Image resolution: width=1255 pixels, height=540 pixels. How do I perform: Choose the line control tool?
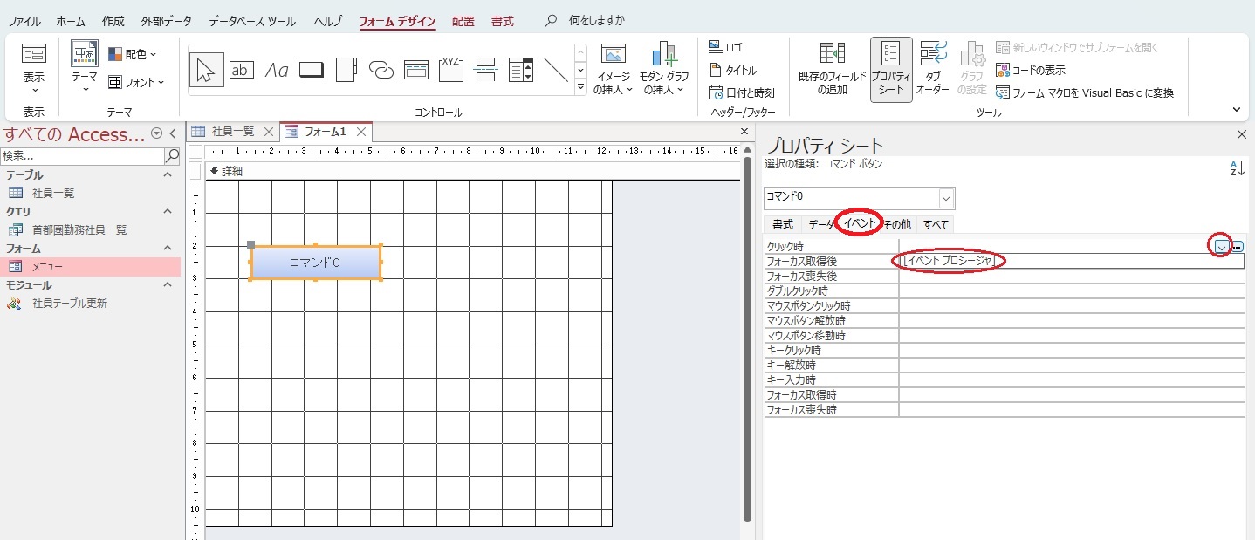[556, 70]
